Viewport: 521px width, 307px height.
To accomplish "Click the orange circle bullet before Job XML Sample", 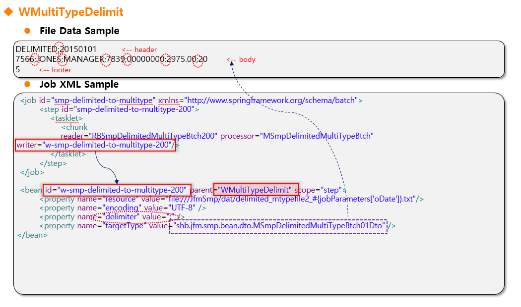I will click(28, 84).
